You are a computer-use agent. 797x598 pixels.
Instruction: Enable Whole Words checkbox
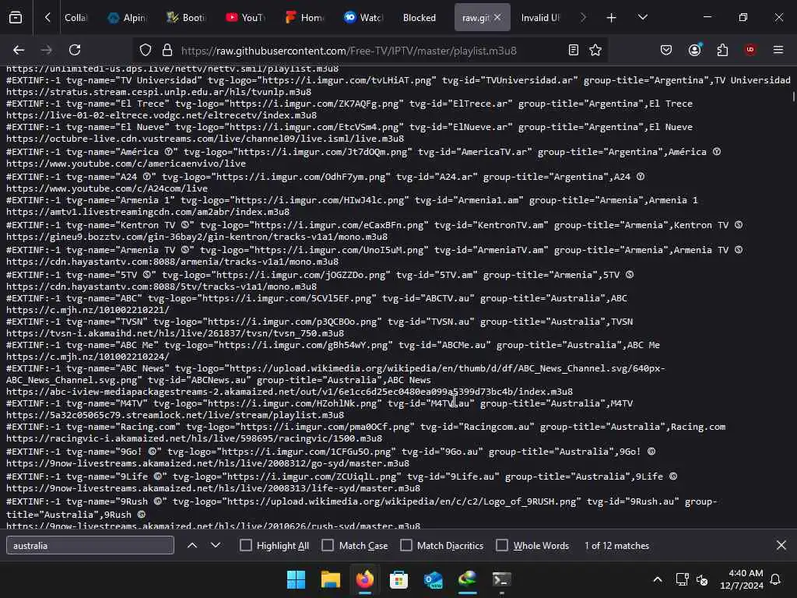[x=502, y=546]
